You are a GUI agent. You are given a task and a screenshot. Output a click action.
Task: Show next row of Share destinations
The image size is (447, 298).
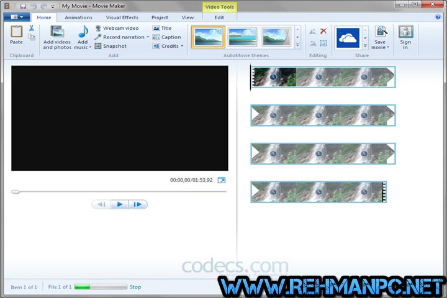coord(365,38)
